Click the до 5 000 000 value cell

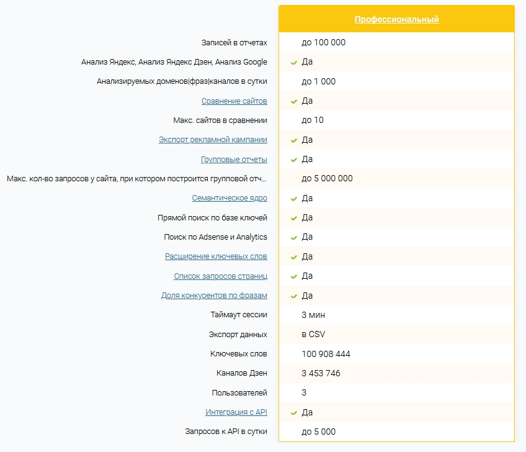coord(327,179)
